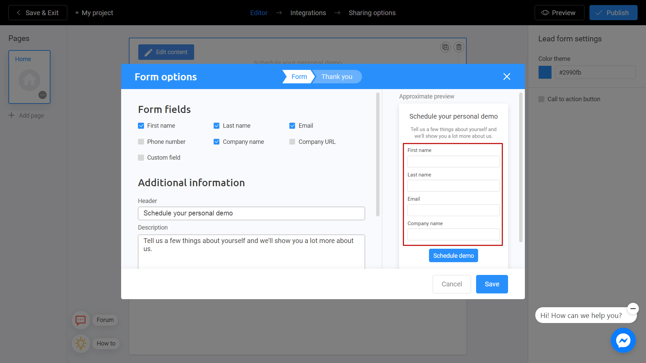The width and height of the screenshot is (646, 363).
Task: Toggle the Phone number checkbox
Action: pos(141,142)
